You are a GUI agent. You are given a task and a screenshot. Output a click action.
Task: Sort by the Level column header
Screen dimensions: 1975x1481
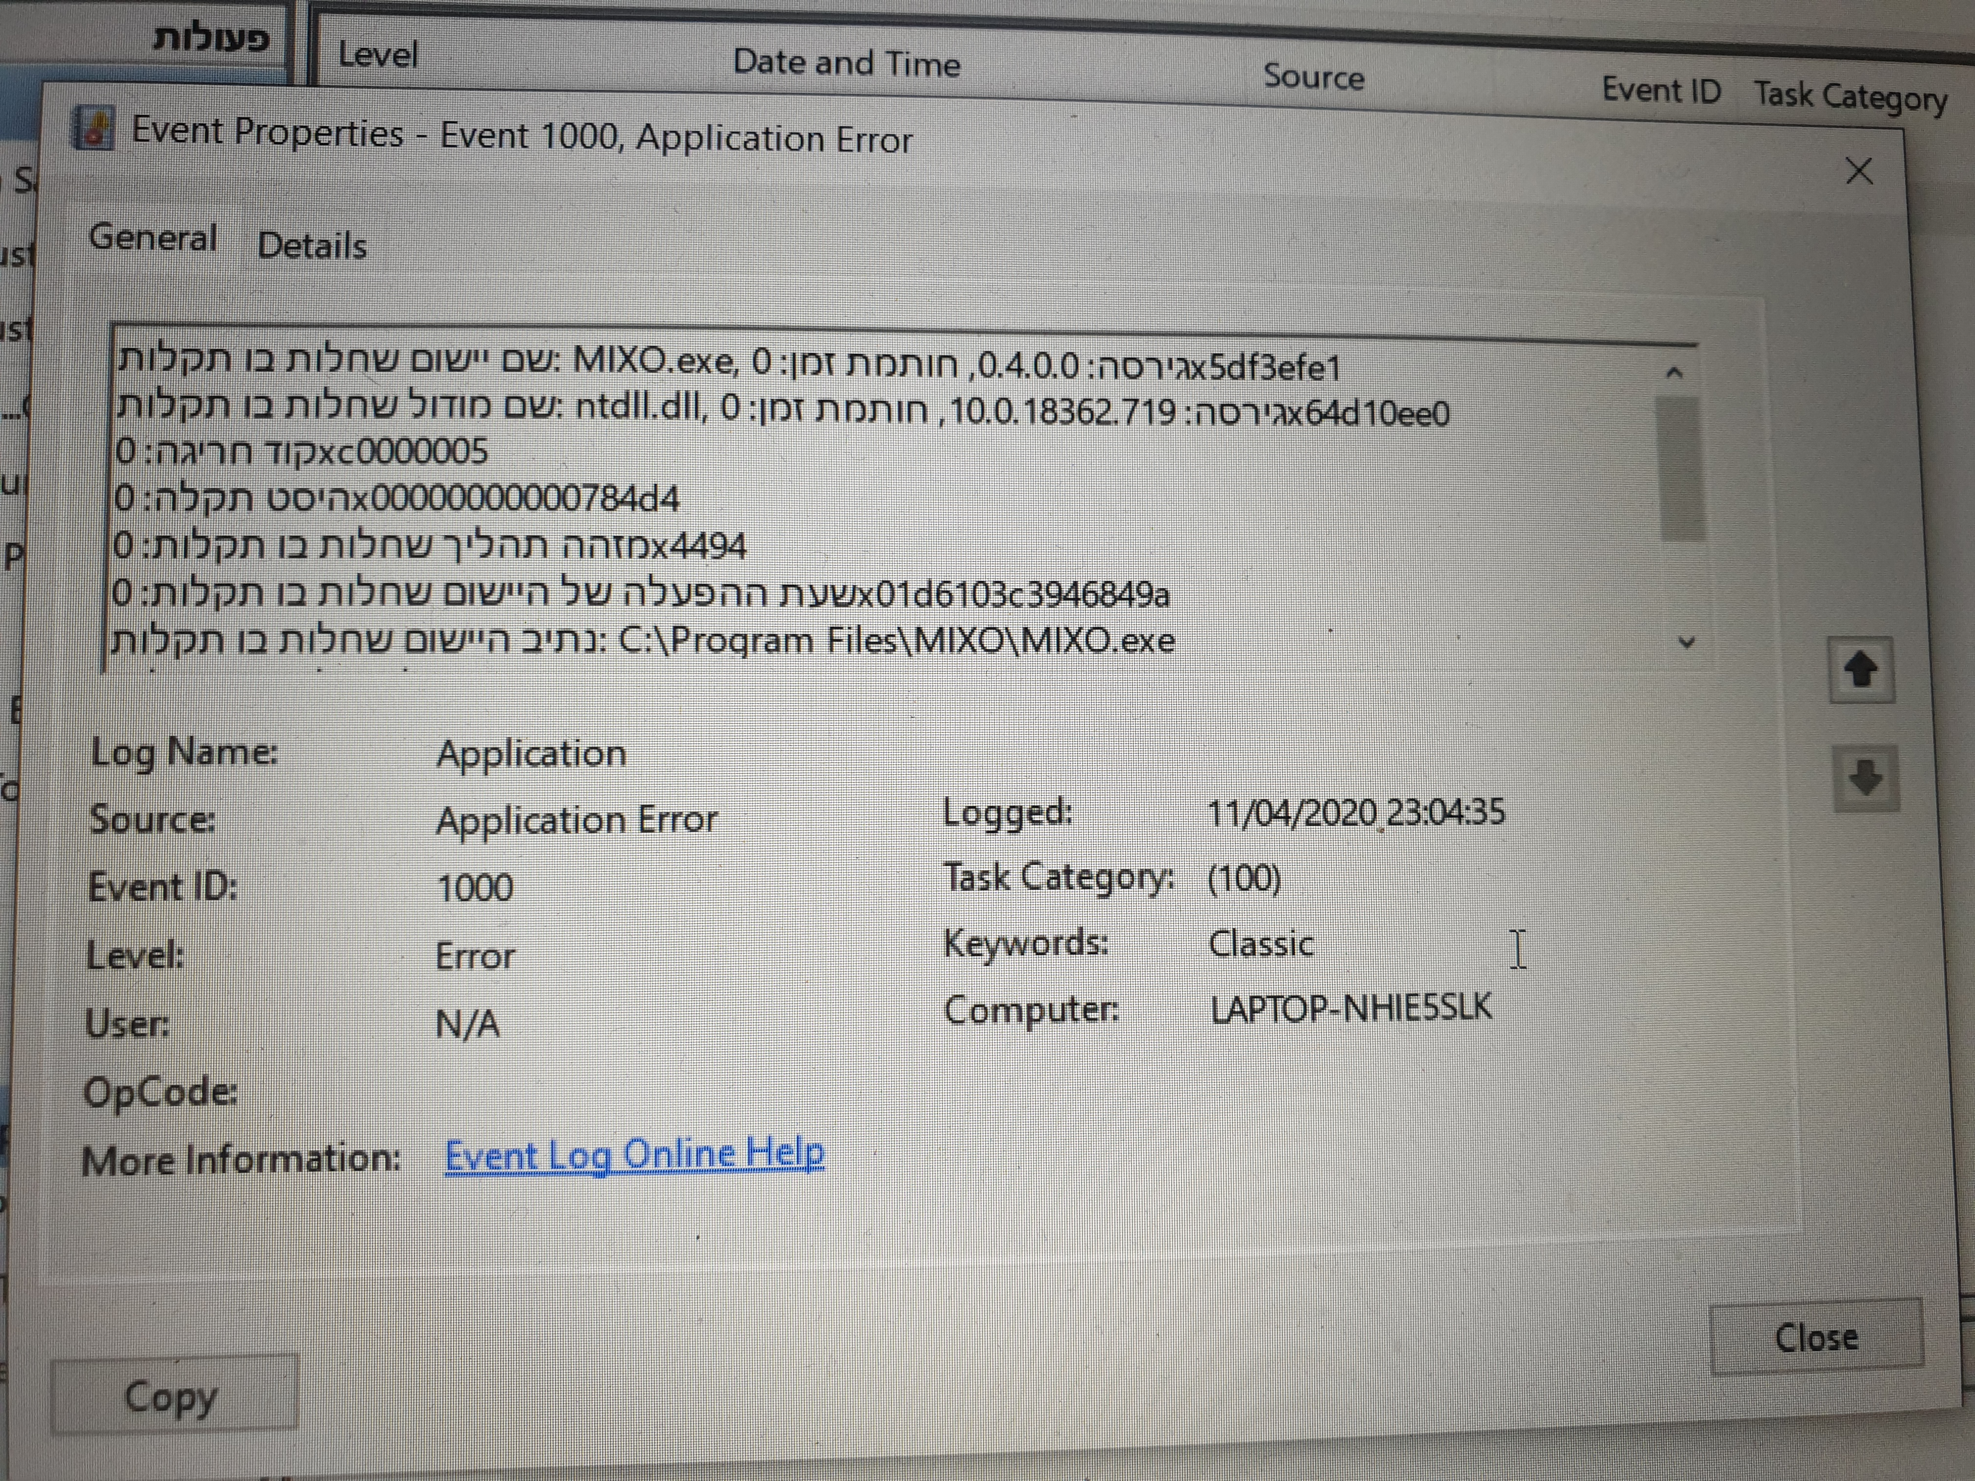[378, 55]
